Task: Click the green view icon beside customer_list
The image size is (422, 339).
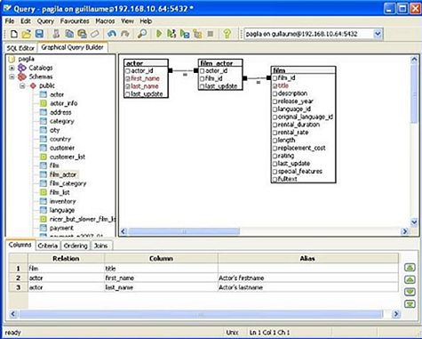Action: click(44, 157)
